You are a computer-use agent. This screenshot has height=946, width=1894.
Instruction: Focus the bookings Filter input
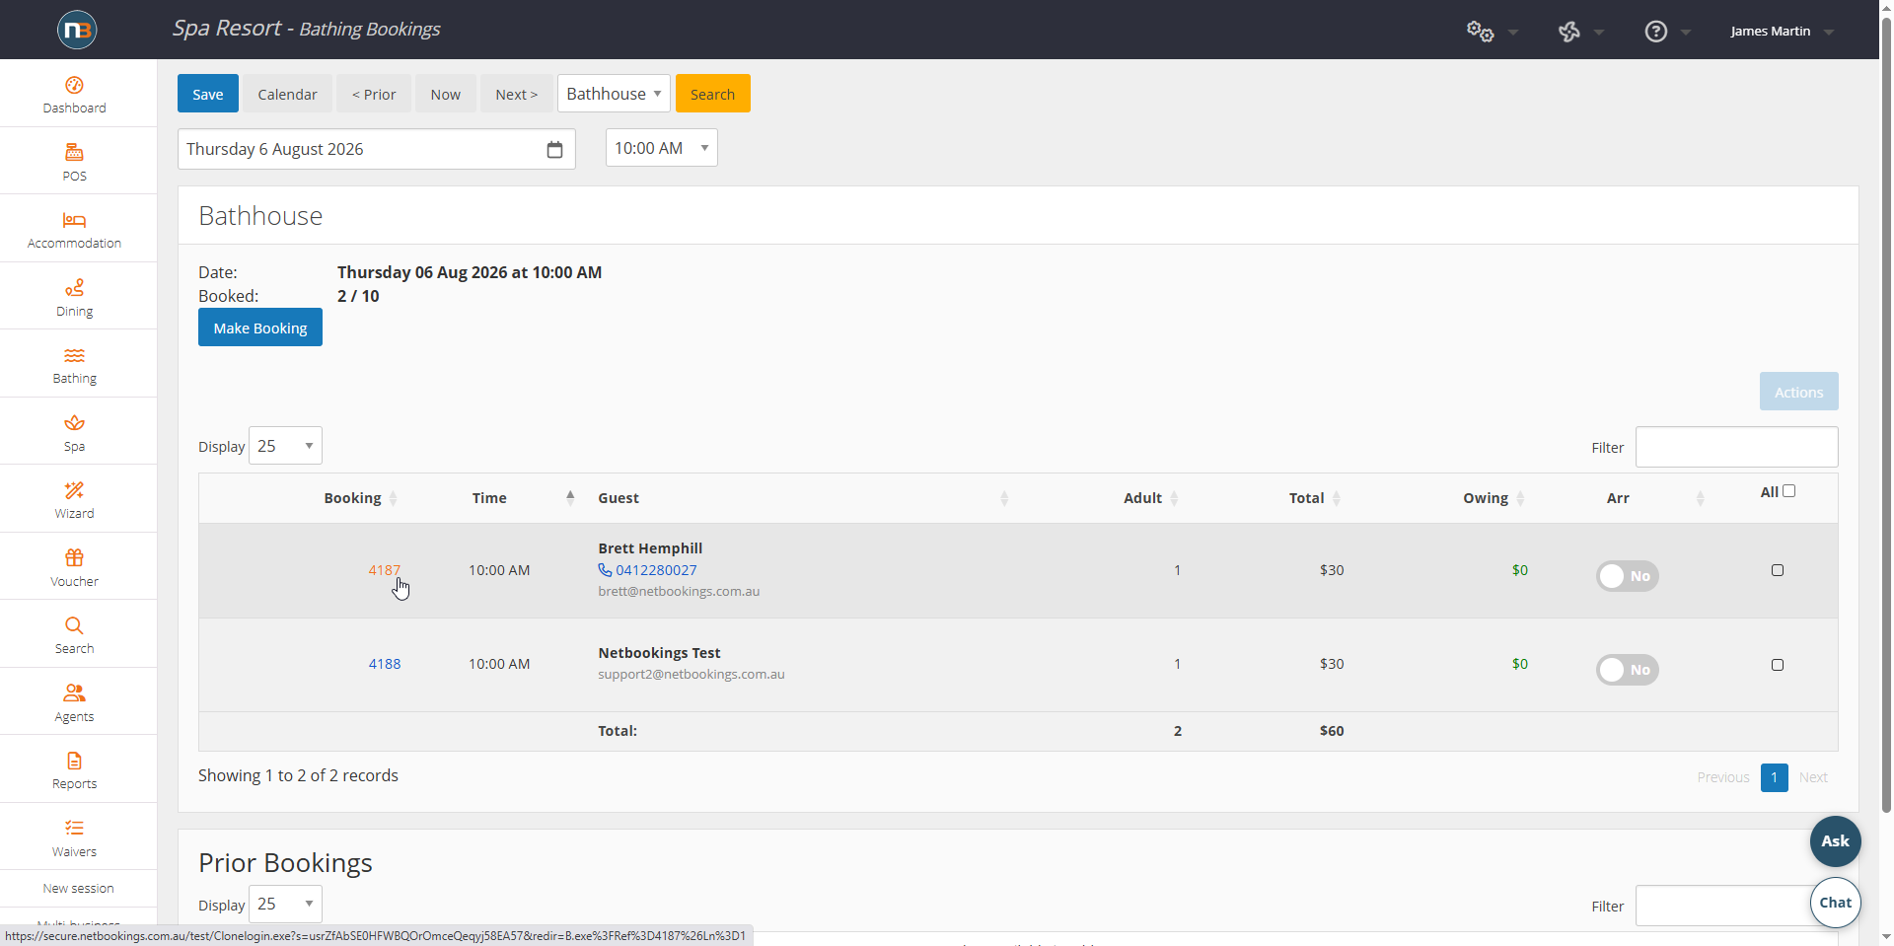click(1736, 447)
